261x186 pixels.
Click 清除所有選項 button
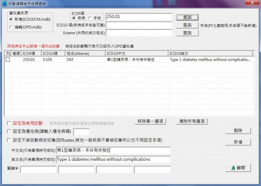192,121
